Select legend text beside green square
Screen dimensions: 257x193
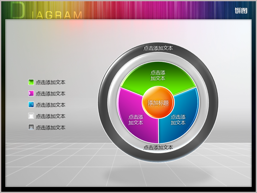(x=51, y=82)
